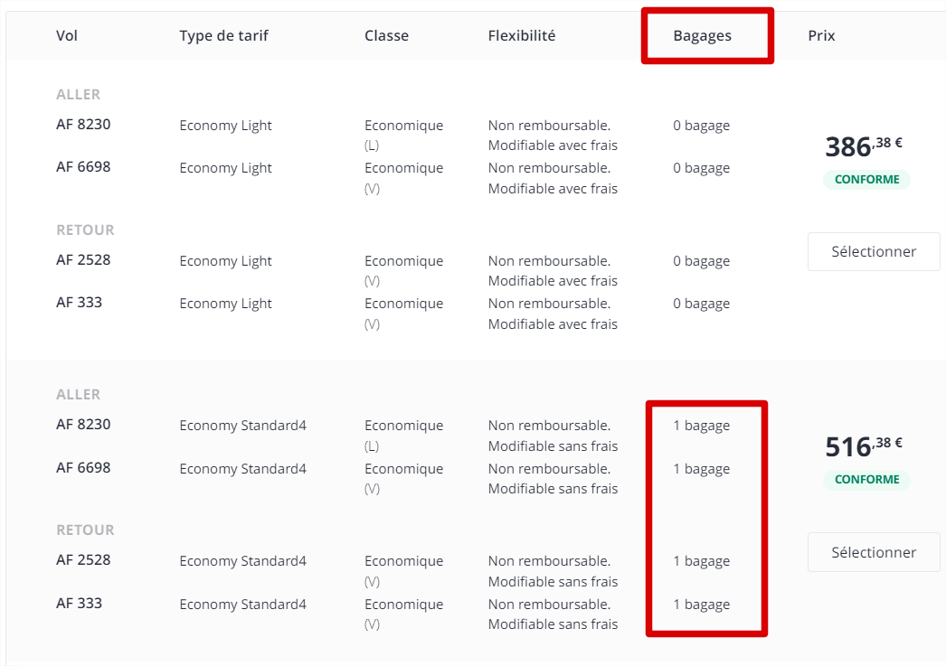The height and width of the screenshot is (666, 946).
Task: Click the Vol column header
Action: coord(66,35)
